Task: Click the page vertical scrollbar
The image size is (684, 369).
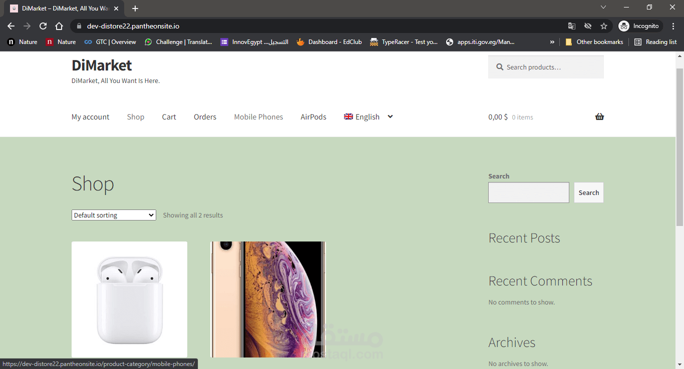Action: pyautogui.click(x=679, y=147)
